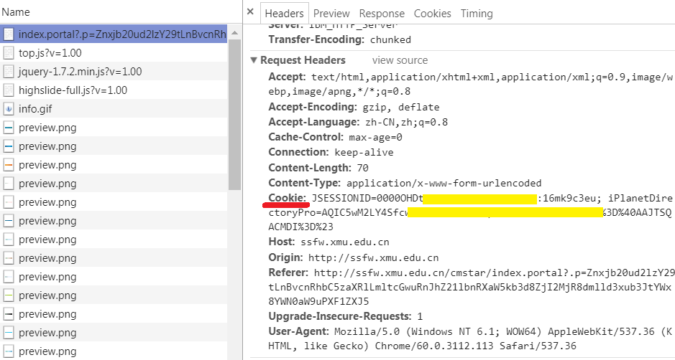The width and height of the screenshot is (675, 360).
Task: Close the request details pane
Action: coord(250,12)
